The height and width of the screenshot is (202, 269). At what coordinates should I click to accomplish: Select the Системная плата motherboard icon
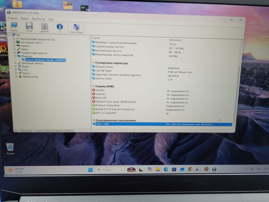[18, 42]
